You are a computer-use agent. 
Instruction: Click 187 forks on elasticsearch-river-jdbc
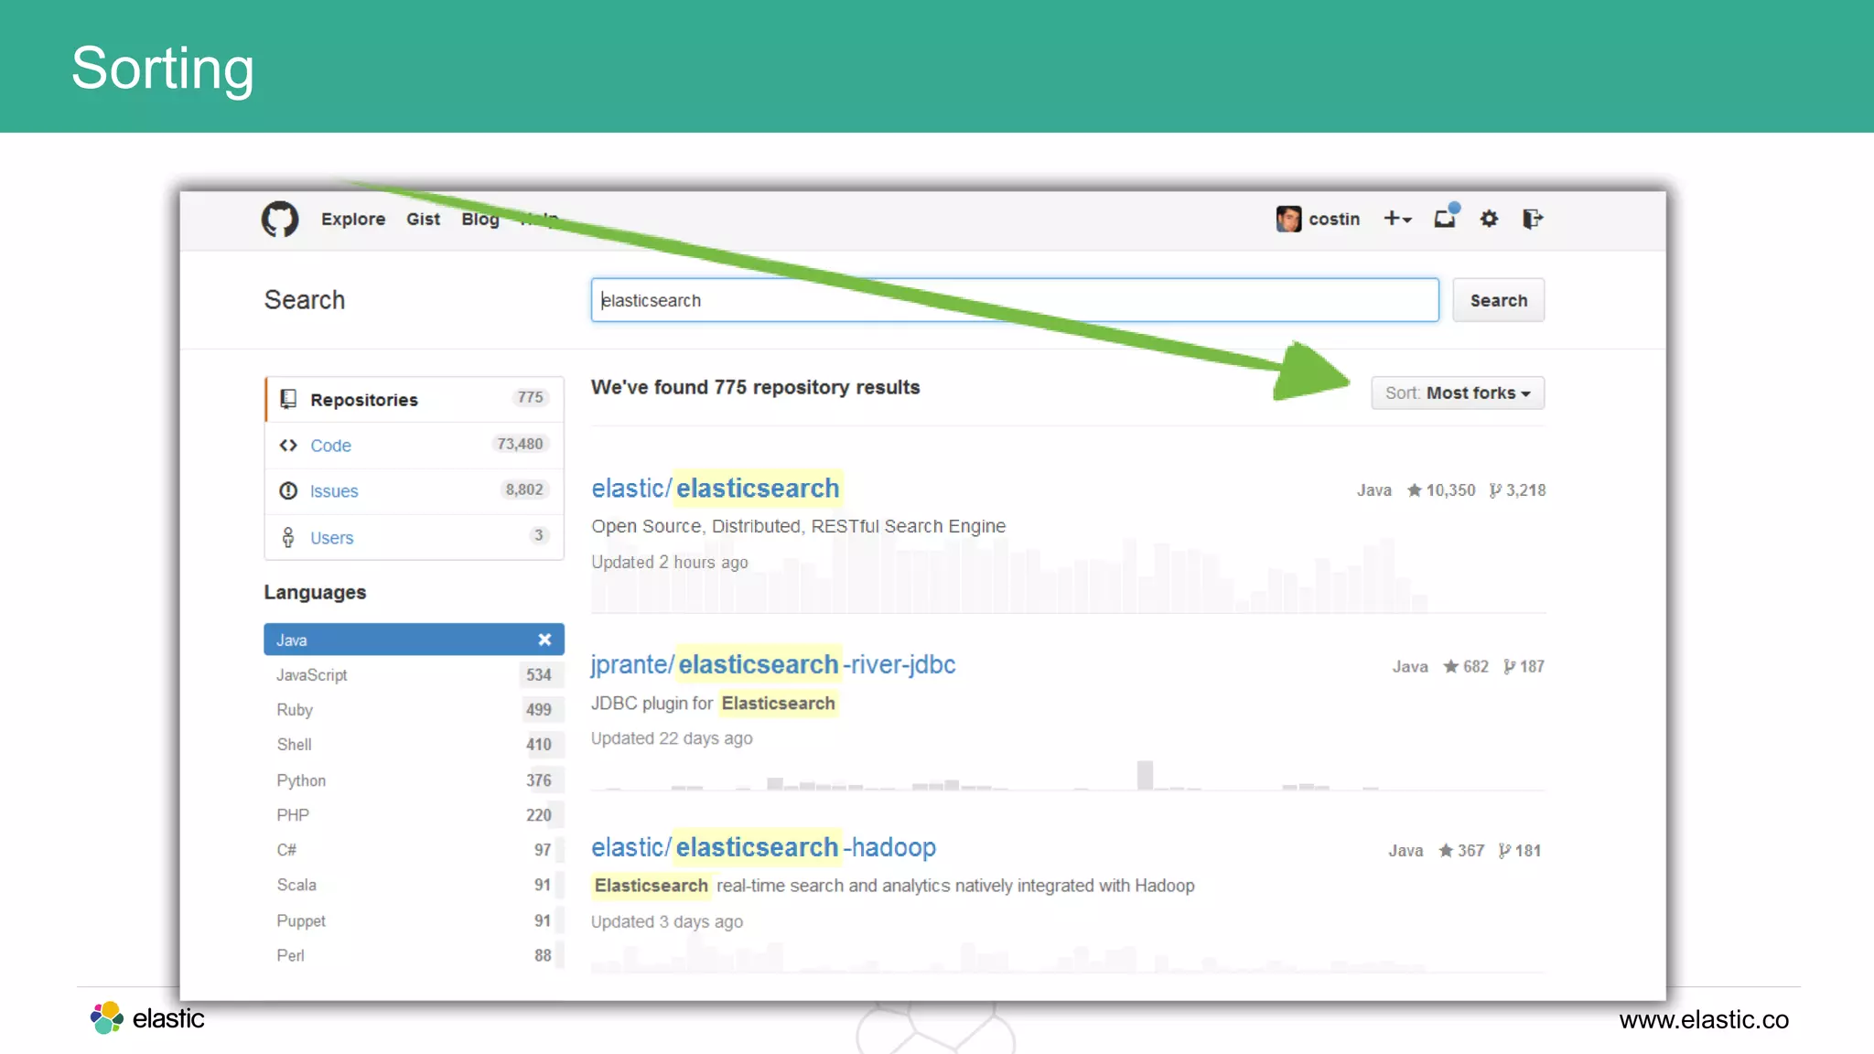pyautogui.click(x=1524, y=667)
